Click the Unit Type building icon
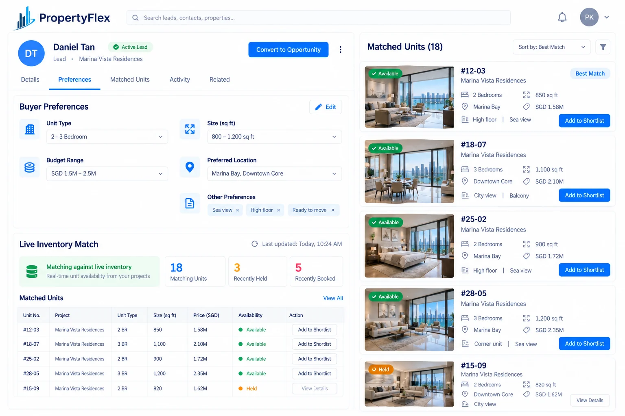 (x=30, y=130)
